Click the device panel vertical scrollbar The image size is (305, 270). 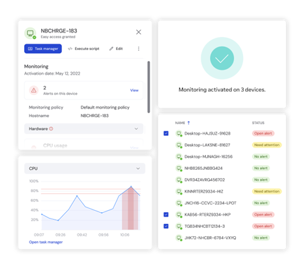149,87
